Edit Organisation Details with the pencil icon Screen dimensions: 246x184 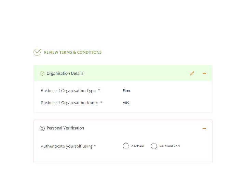(x=192, y=73)
